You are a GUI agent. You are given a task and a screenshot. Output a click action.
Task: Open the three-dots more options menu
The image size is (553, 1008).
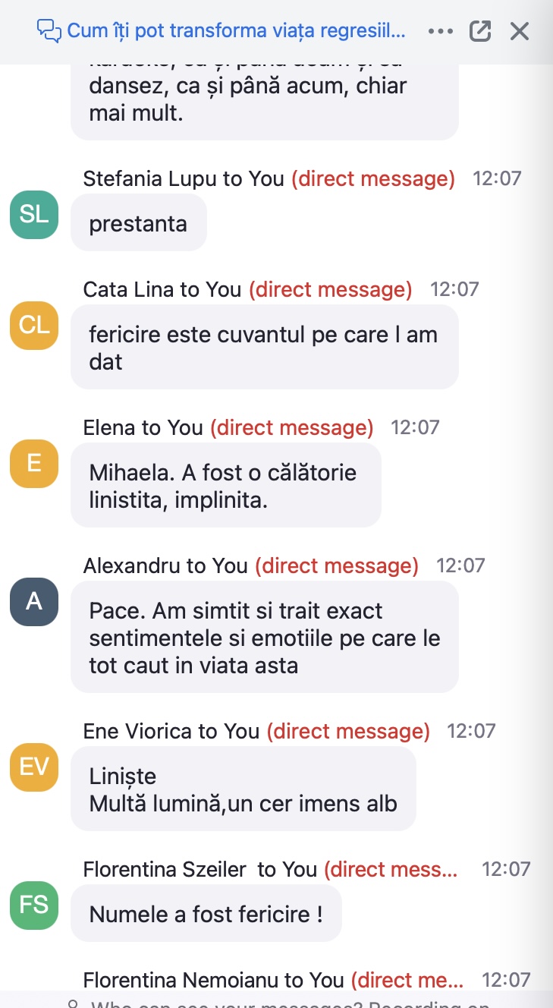441,31
